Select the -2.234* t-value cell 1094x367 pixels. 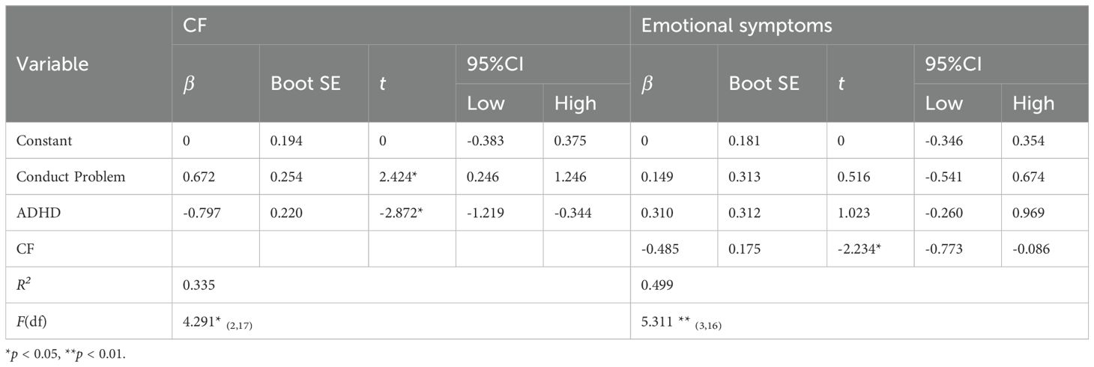859,249
